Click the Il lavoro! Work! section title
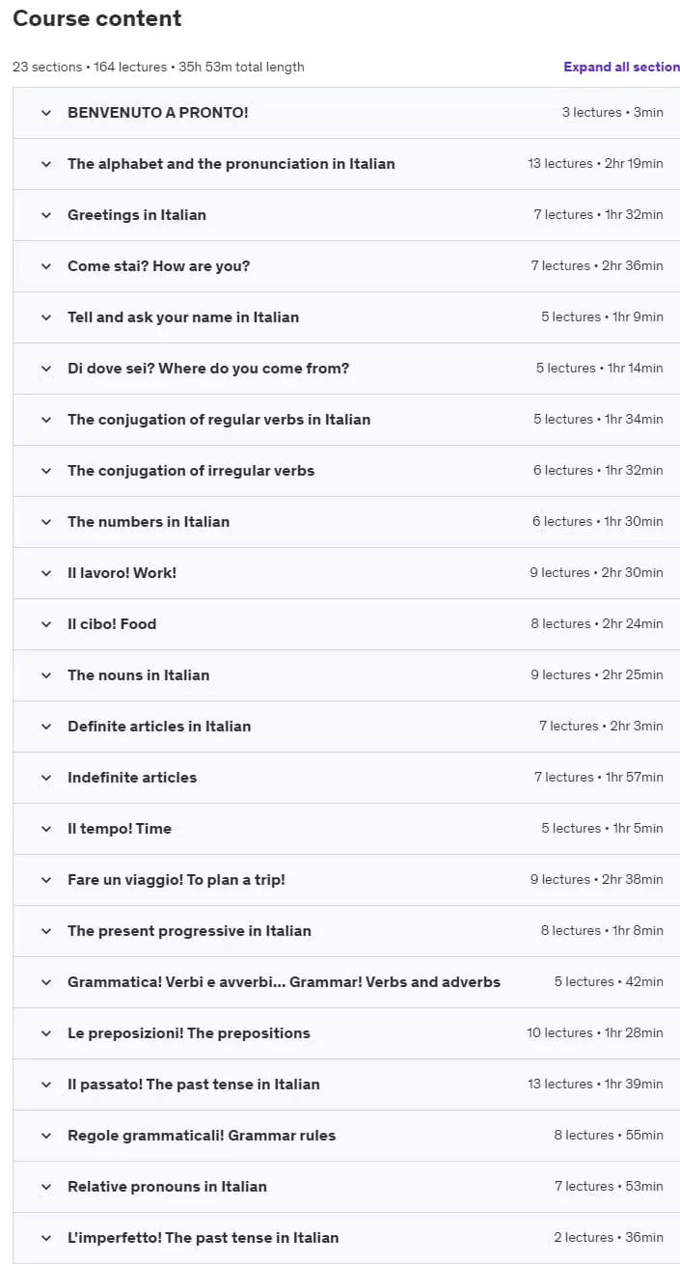 pyautogui.click(x=122, y=573)
